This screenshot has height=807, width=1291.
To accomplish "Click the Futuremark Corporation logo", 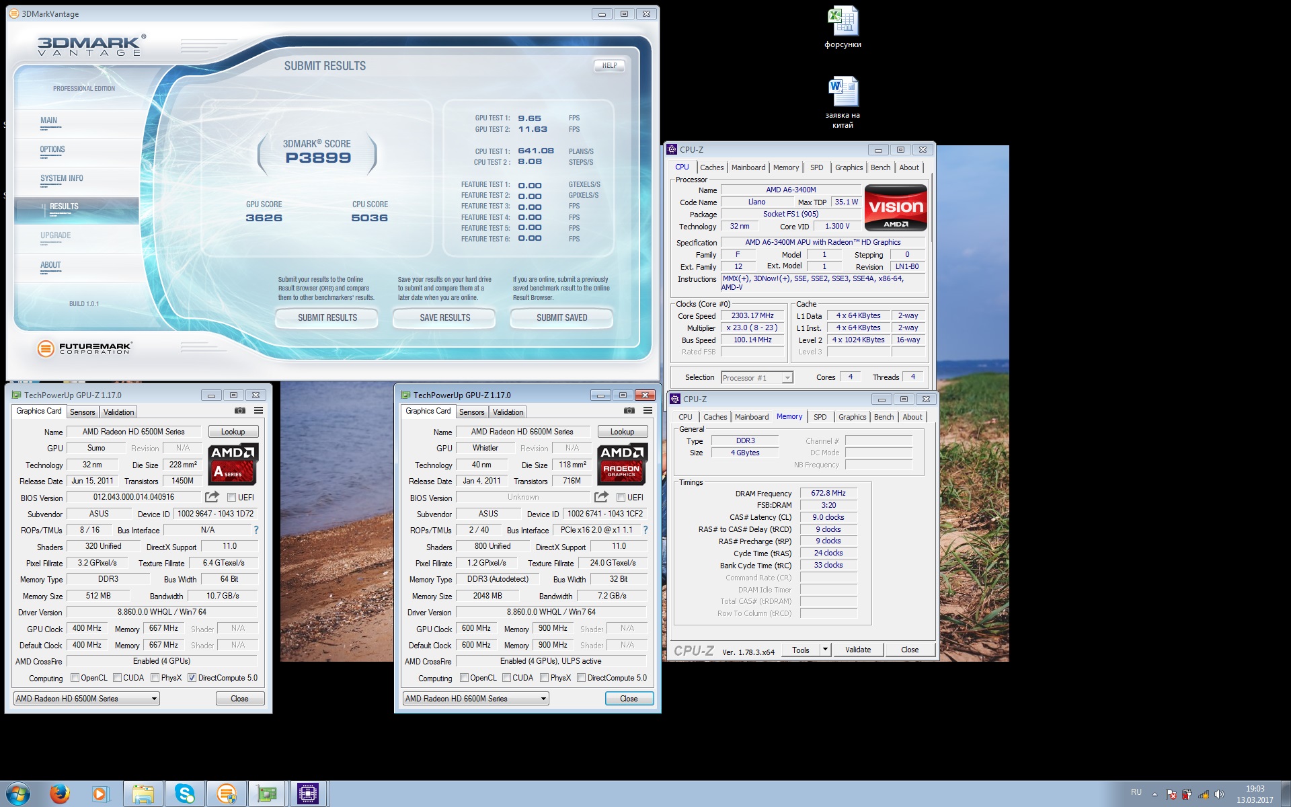I will pos(85,348).
